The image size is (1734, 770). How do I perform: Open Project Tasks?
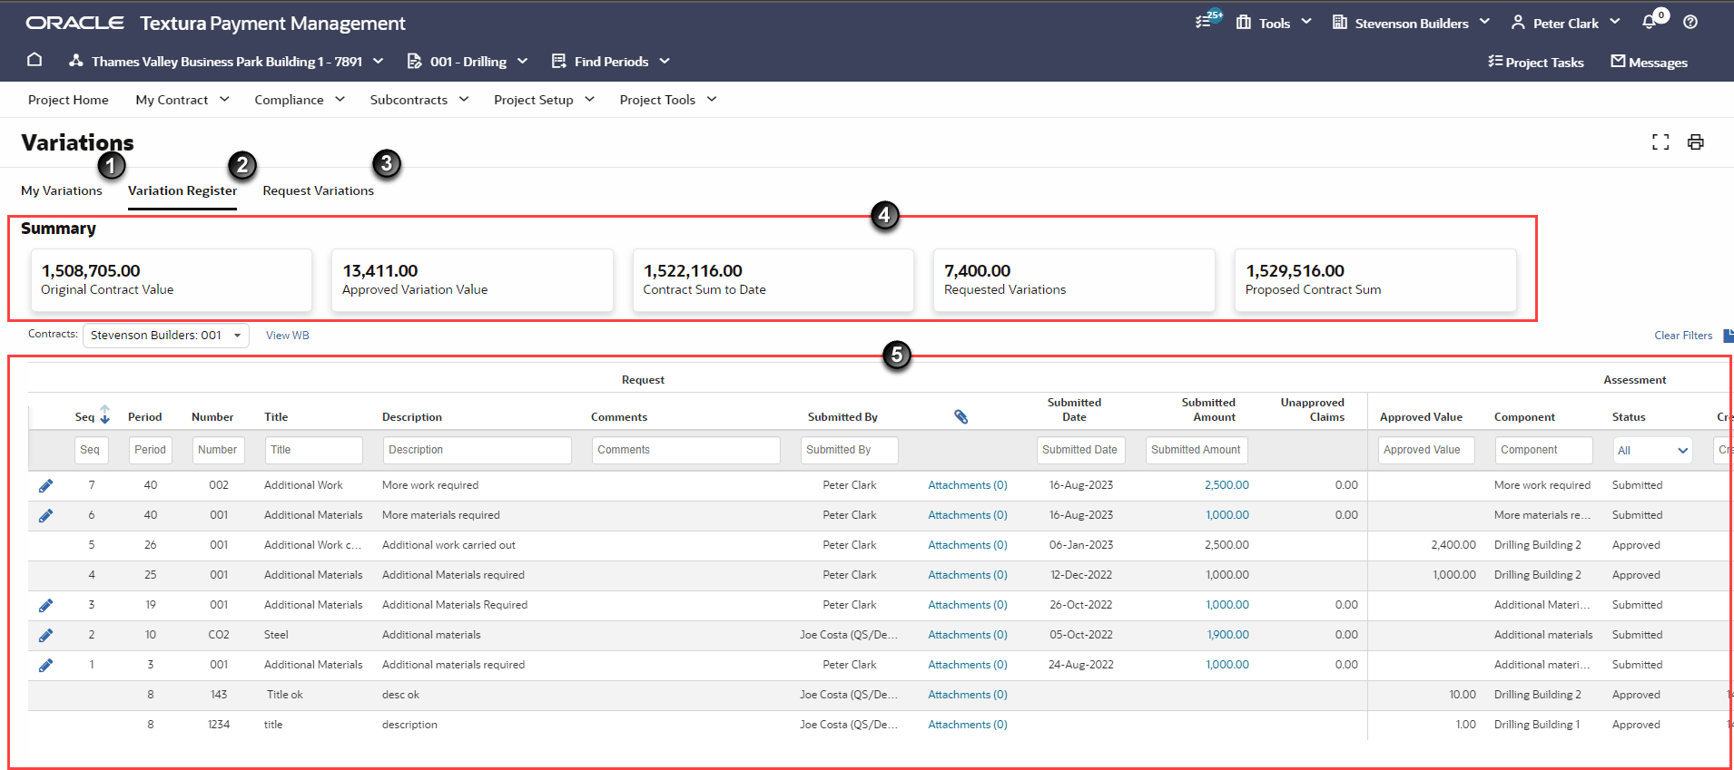[x=1536, y=62]
